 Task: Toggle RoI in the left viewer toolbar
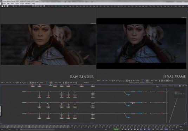click(56, 83)
